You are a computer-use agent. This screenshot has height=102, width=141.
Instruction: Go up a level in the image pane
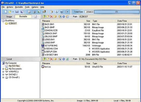[x=44, y=17]
